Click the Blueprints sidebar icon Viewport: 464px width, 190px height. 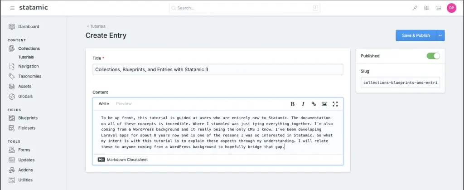(x=12, y=118)
